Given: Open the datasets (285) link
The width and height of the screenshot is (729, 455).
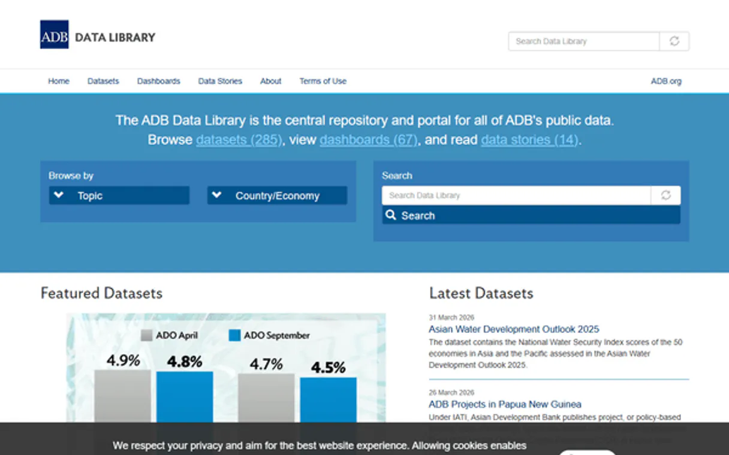Looking at the screenshot, I should [x=238, y=139].
